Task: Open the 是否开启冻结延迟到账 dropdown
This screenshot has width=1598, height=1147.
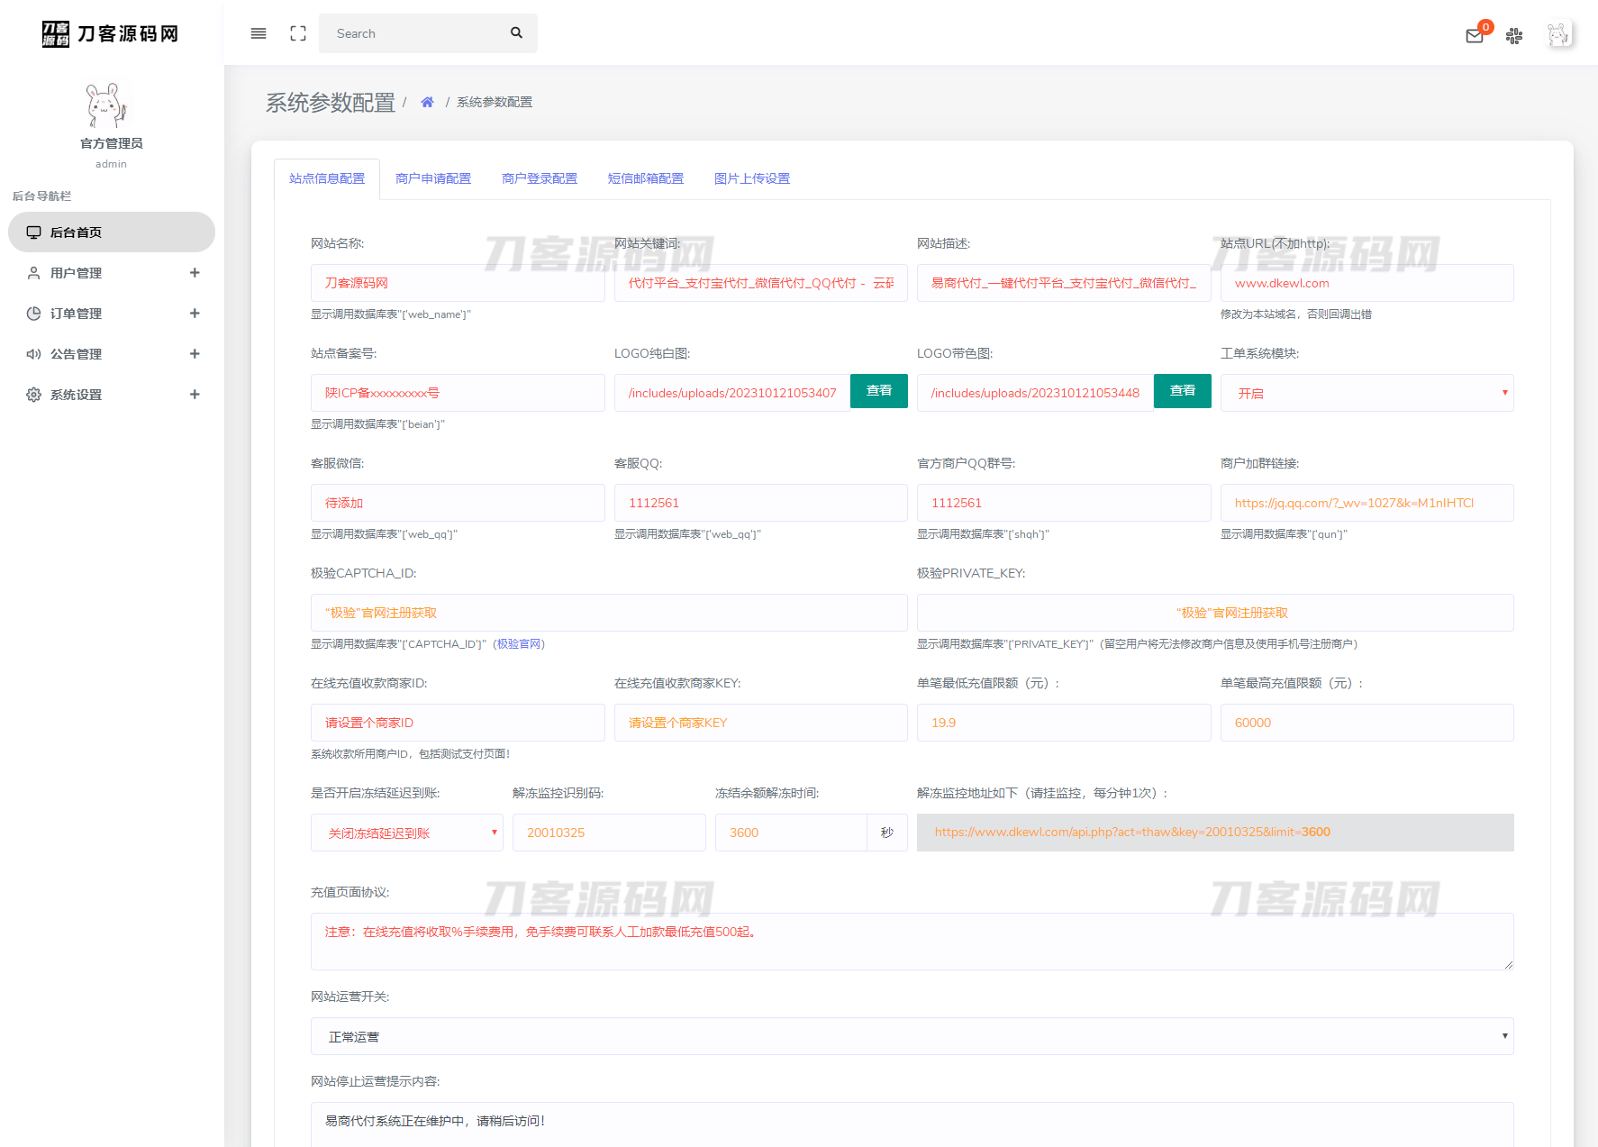Action: (x=406, y=833)
